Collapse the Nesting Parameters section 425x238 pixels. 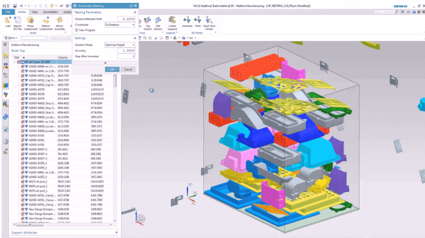[x=135, y=12]
